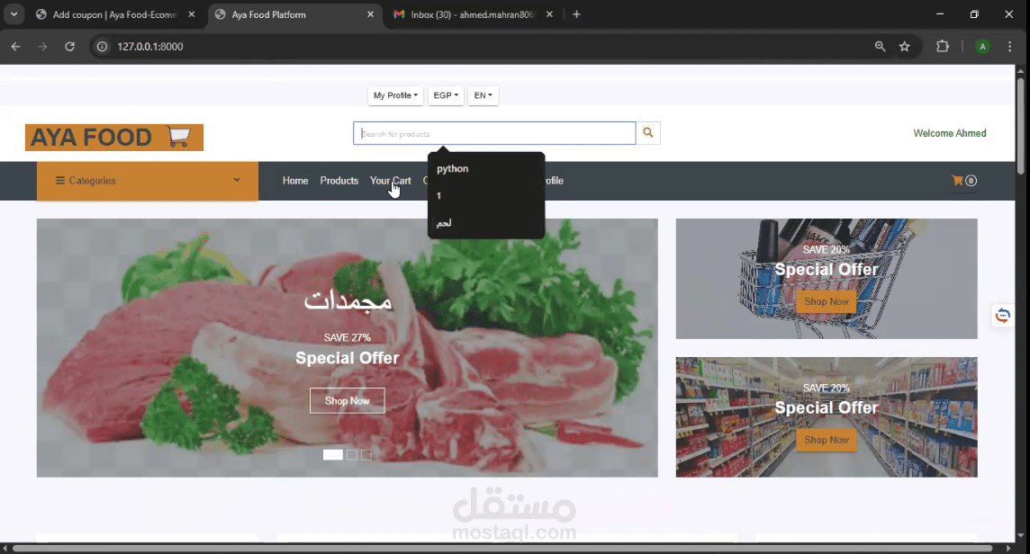Click the translate icon on the right edge

coord(1002,315)
